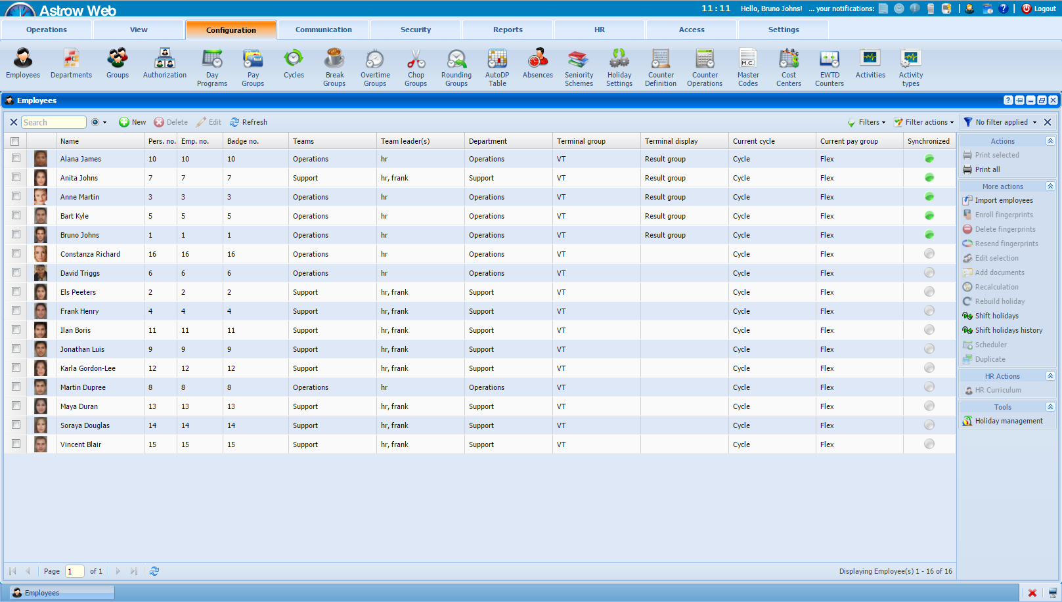Screen dimensions: 1062x602
Task: Toggle the select-all checkbox in header
Action: pyautogui.click(x=15, y=141)
